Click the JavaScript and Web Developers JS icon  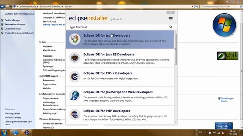click(x=75, y=96)
